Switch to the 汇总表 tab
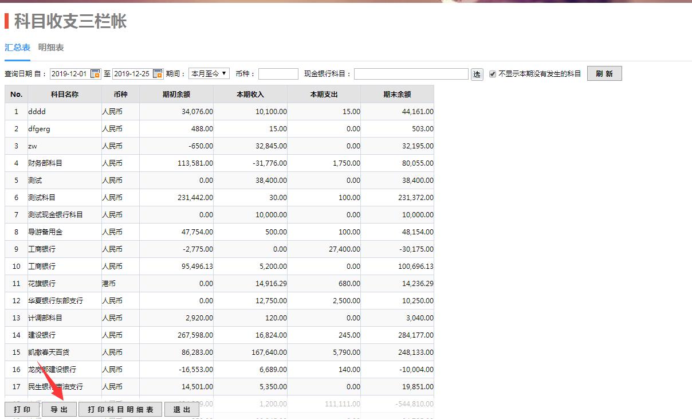This screenshot has height=419, width=692. (x=17, y=48)
